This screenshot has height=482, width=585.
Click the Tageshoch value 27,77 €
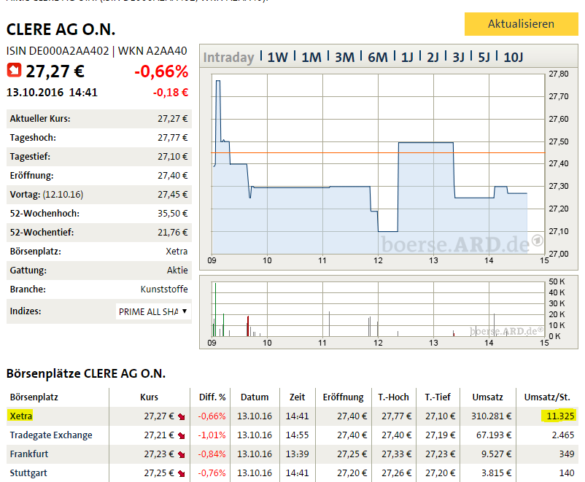[x=172, y=138]
